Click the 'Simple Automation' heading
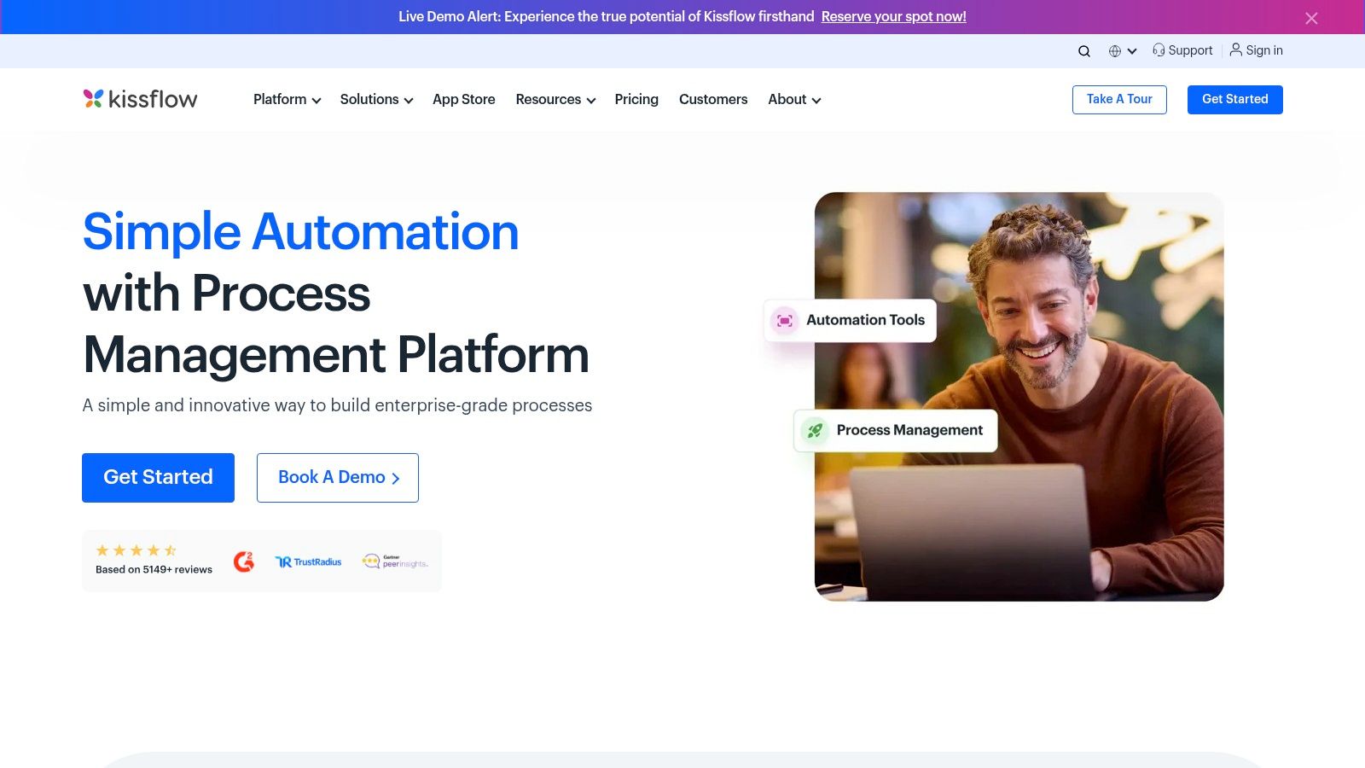This screenshot has height=768, width=1365. (x=300, y=232)
